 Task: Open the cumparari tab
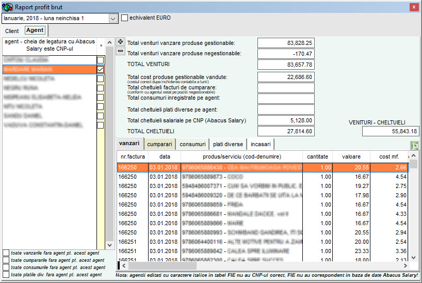click(159, 144)
